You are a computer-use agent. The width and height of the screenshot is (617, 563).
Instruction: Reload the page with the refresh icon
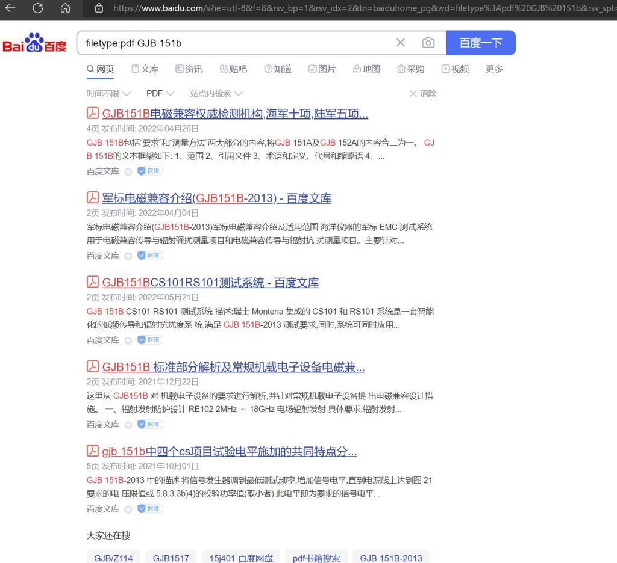click(x=38, y=8)
